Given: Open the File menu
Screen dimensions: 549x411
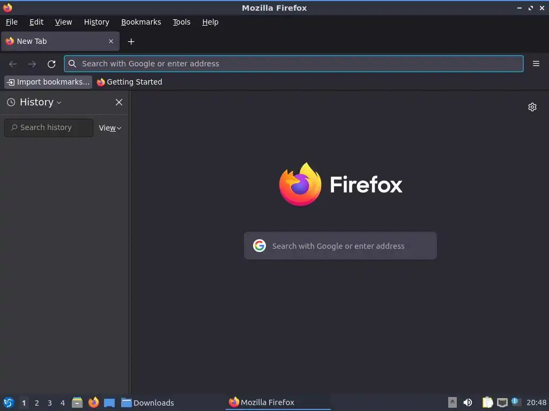Looking at the screenshot, I should pyautogui.click(x=12, y=22).
